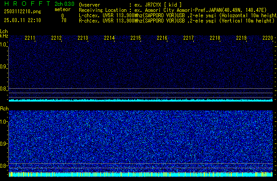Click the Lch channel label
The width and height of the screenshot is (277, 181).
(4, 31)
